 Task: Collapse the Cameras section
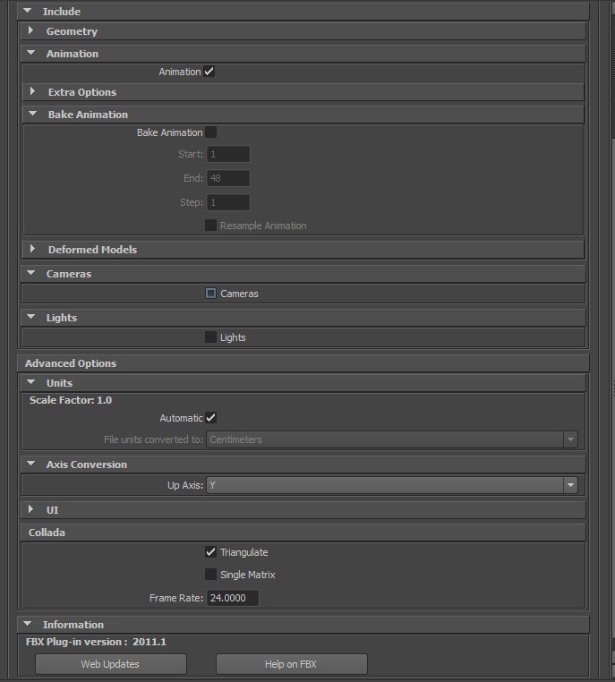pos(31,274)
